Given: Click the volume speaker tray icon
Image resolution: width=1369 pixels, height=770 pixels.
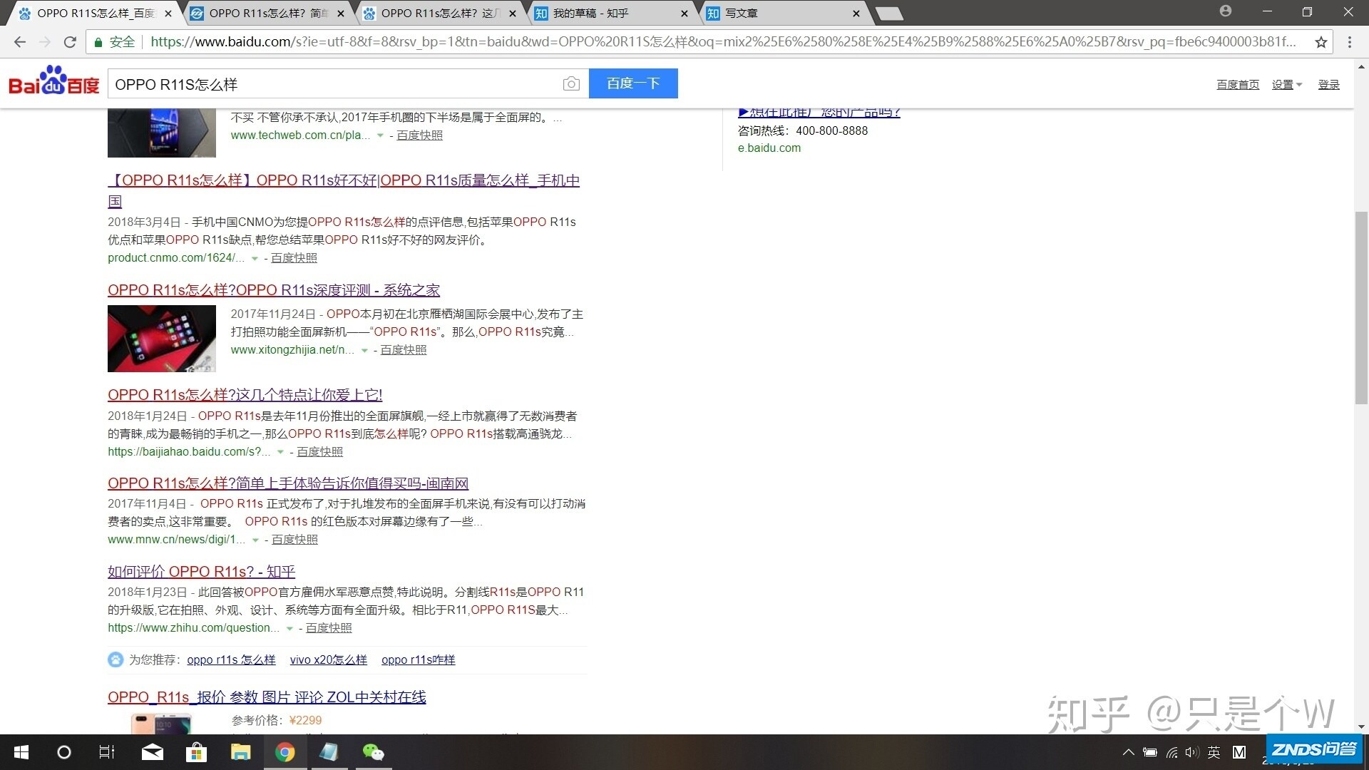Looking at the screenshot, I should tap(1192, 752).
